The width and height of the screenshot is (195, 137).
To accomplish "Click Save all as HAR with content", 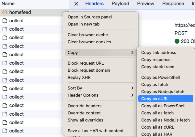I will point(96,131).
